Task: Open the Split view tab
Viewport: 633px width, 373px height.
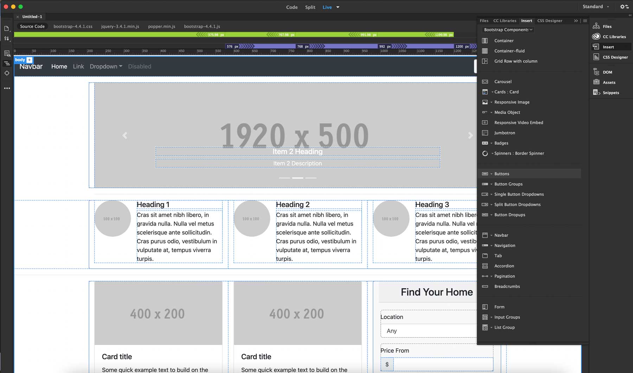Action: (310, 7)
